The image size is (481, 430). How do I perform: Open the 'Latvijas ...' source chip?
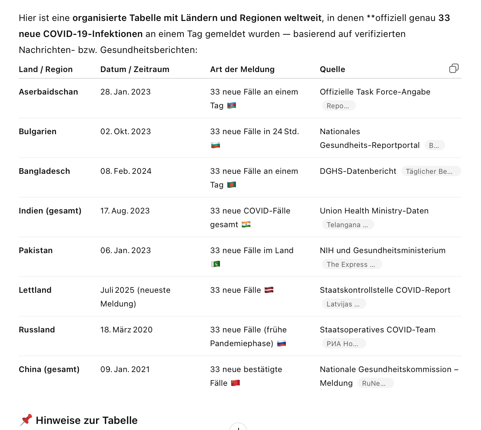343,304
